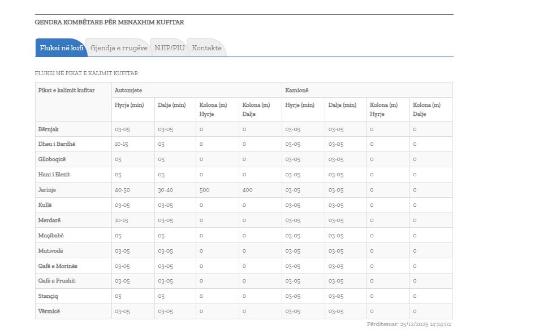This screenshot has height=334, width=539.
Task: Open the Gjendja e rrugëve tab
Action: [x=119, y=48]
